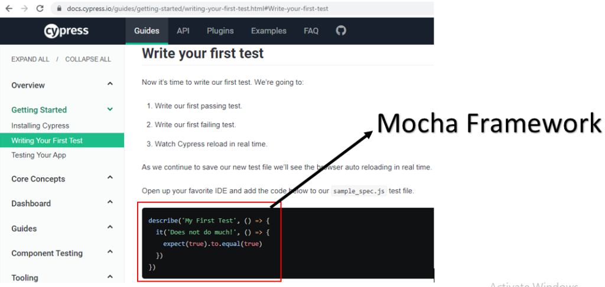
Task: Click the it('Does not do much!' code line
Action: coord(214,232)
